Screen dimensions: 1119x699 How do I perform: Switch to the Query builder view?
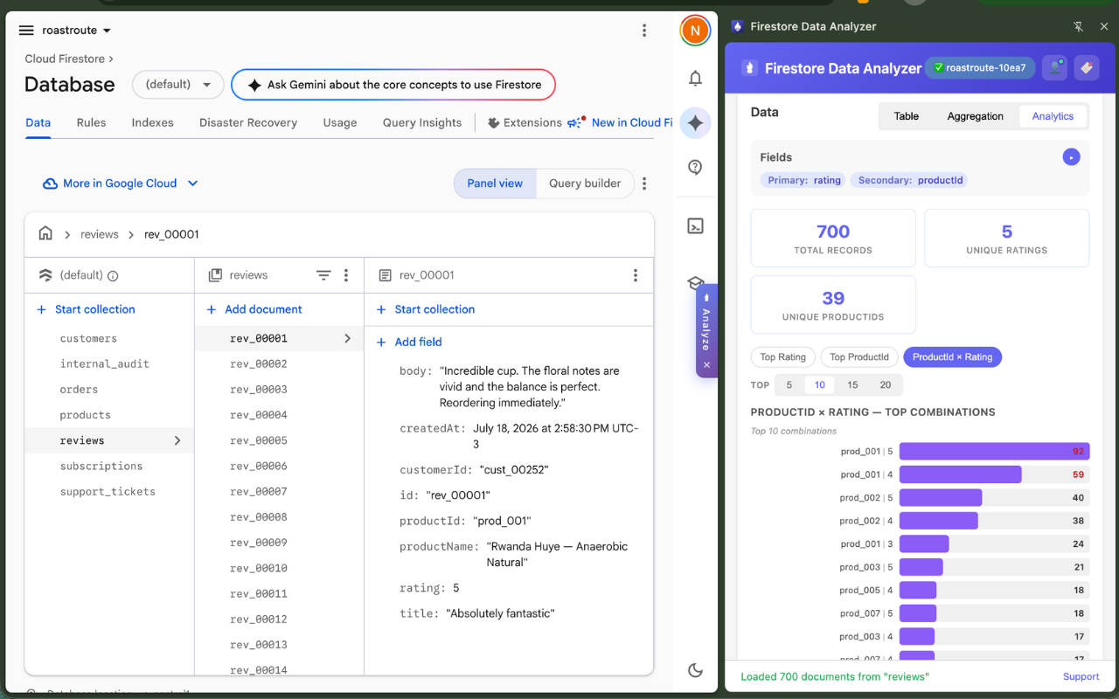(585, 183)
